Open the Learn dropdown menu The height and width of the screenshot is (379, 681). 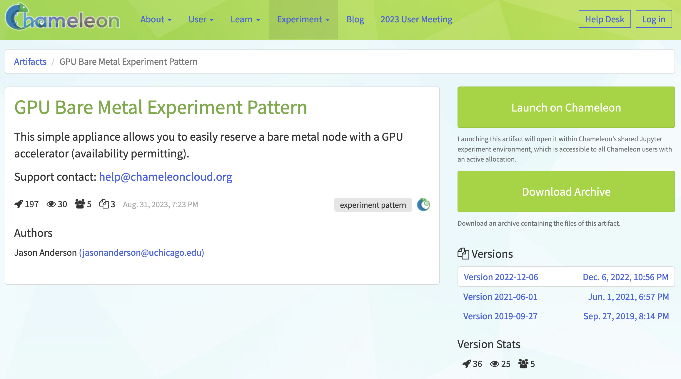pos(245,19)
